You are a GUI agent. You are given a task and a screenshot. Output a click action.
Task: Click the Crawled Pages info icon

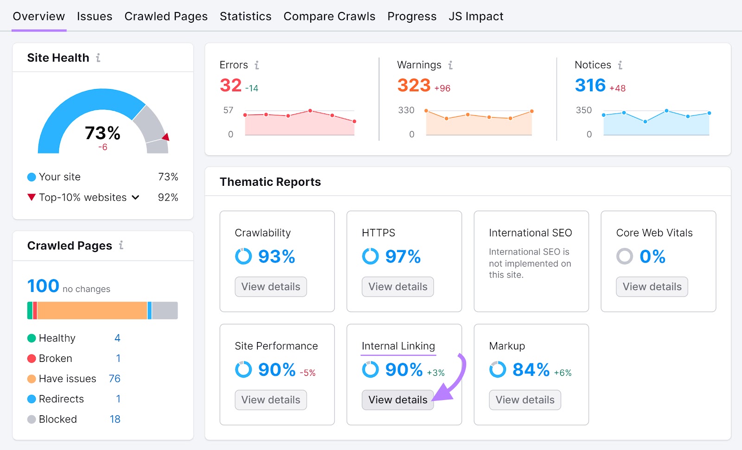point(121,246)
